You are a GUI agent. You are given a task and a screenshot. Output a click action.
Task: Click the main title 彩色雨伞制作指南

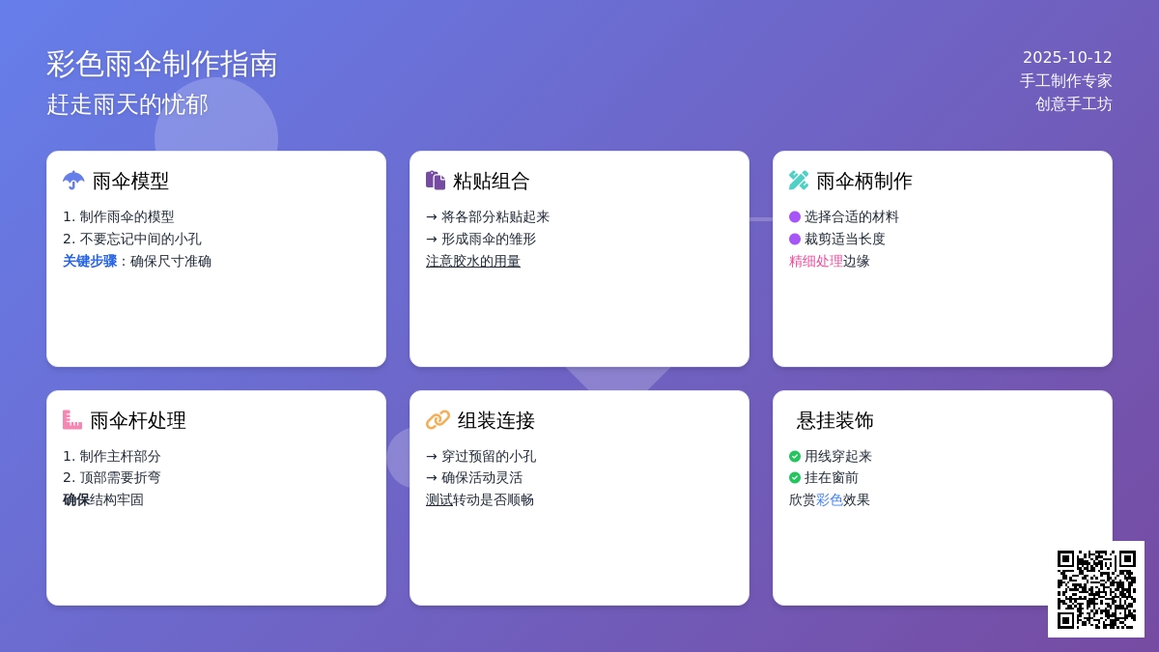[x=162, y=64]
